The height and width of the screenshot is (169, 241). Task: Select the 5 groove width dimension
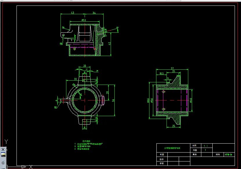click(168, 78)
